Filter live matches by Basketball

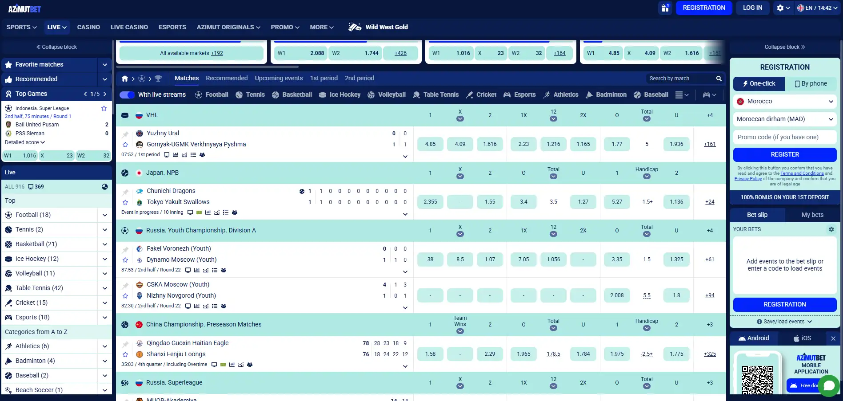point(292,94)
